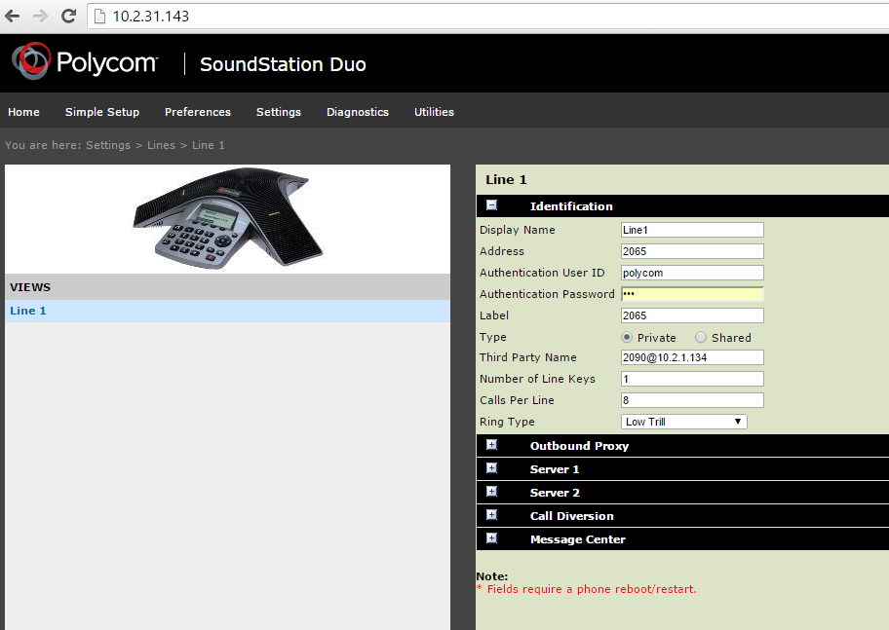The image size is (889, 630).
Task: Focus the Authentication User ID field
Action: click(692, 273)
